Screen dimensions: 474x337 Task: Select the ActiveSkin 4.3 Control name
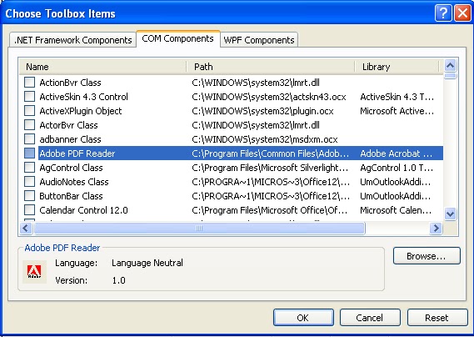84,97
